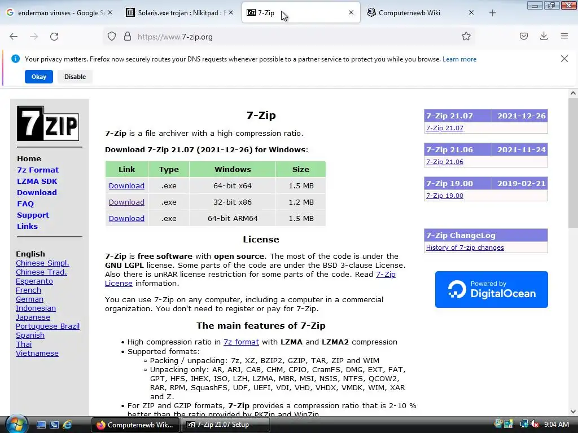Image resolution: width=578 pixels, height=433 pixels.
Task: Open Support in sidebar
Action: tap(33, 215)
